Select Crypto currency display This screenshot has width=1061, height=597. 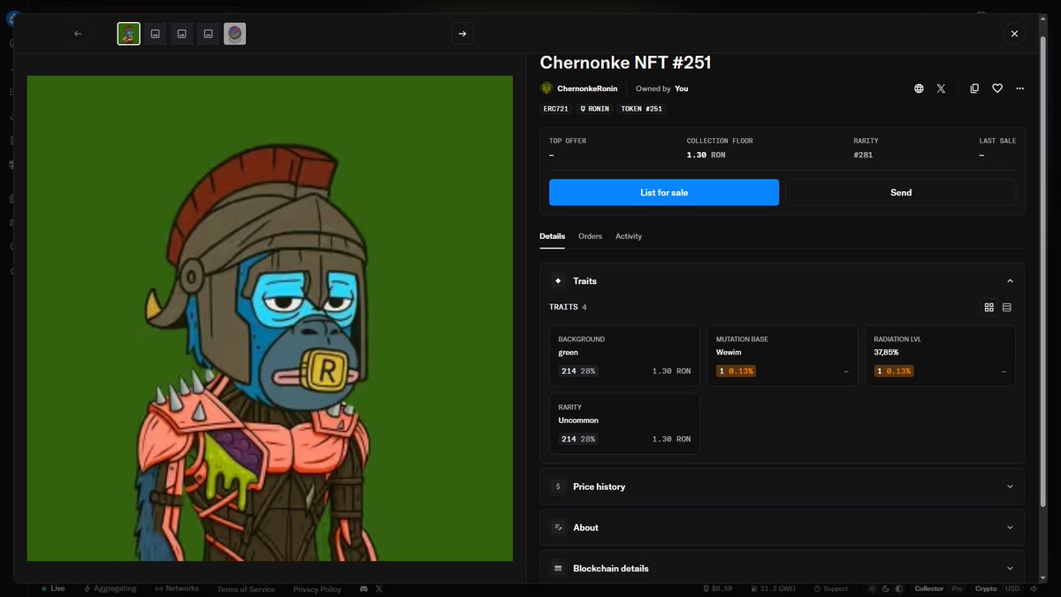(x=986, y=588)
